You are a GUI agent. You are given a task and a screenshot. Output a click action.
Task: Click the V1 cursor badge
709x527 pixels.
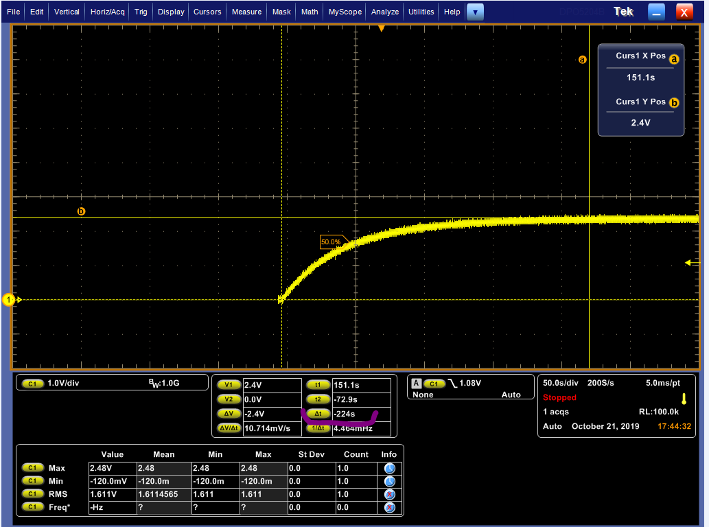(229, 385)
